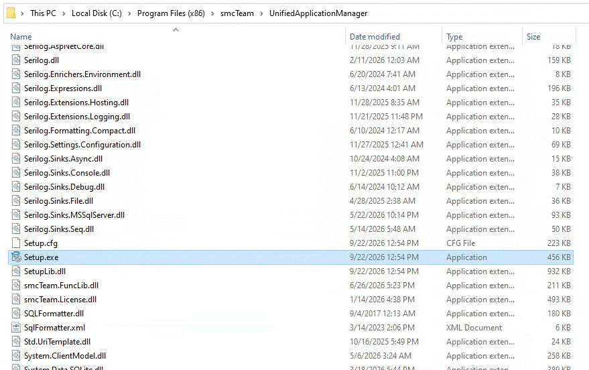Select smcTeam.License.dll file name
The image size is (589, 370).
[60, 300]
